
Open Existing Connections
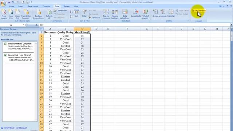tap(38, 14)
